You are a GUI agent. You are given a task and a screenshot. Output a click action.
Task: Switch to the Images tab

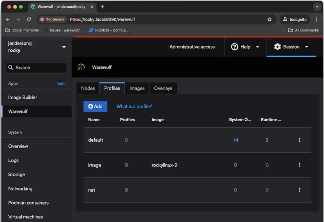[x=137, y=88]
